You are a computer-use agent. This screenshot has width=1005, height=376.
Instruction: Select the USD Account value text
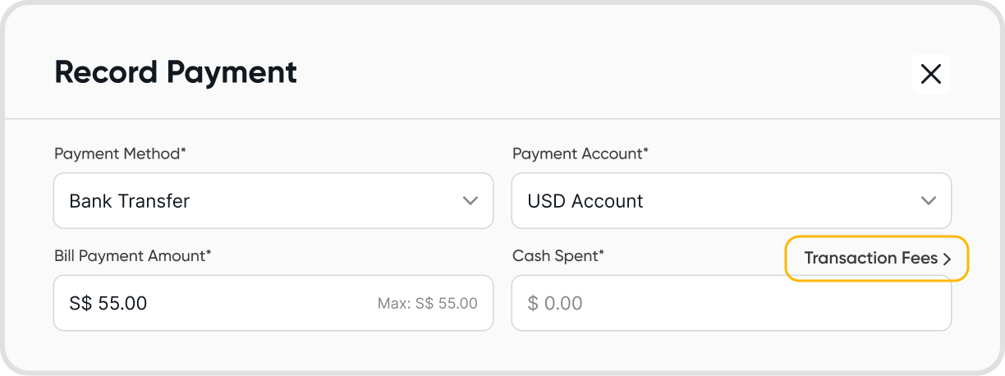pyautogui.click(x=585, y=201)
